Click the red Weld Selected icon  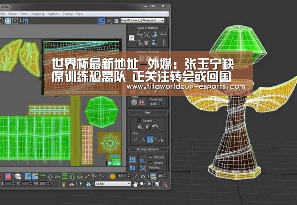[x=142, y=102]
